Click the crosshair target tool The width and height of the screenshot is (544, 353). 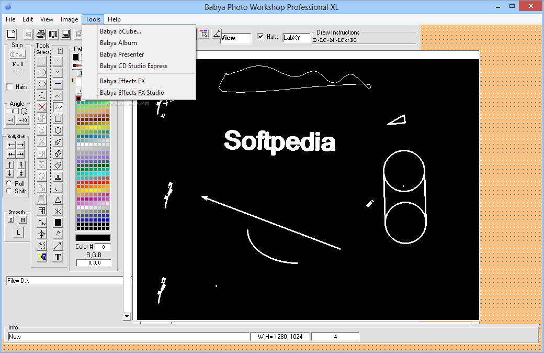pos(42,234)
